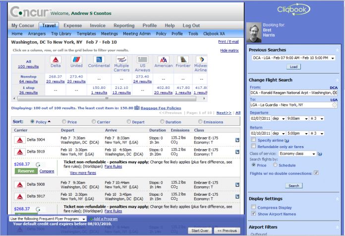The height and width of the screenshot is (236, 345).
Task: Click Bret Harris profile photo
Action: 254,32
